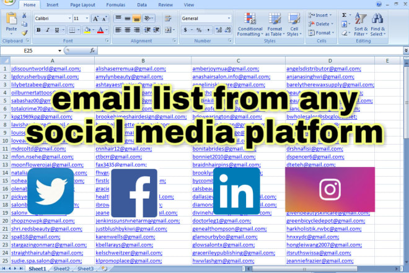The width and height of the screenshot is (409, 273).
Task: Click the Format cells button
Action: coord(321,33)
